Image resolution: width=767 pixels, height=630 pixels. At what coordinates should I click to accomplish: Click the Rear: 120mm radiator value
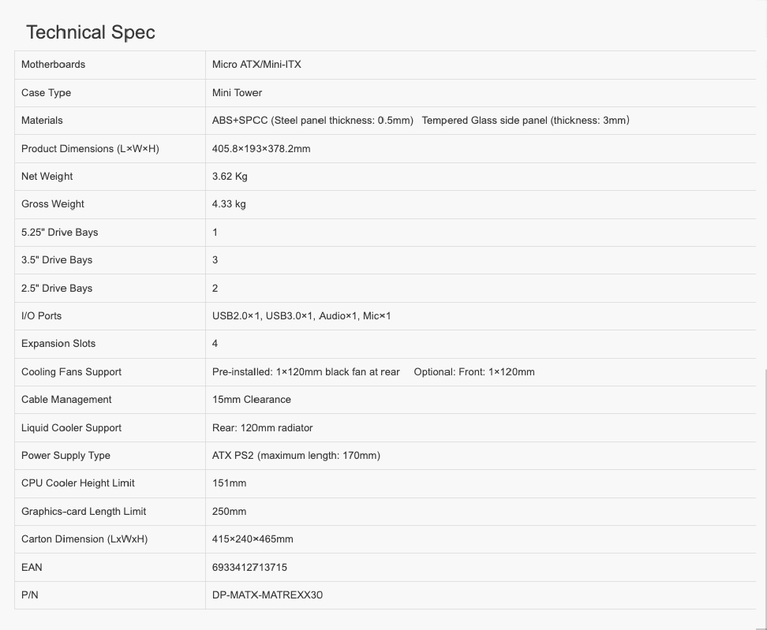tap(262, 428)
